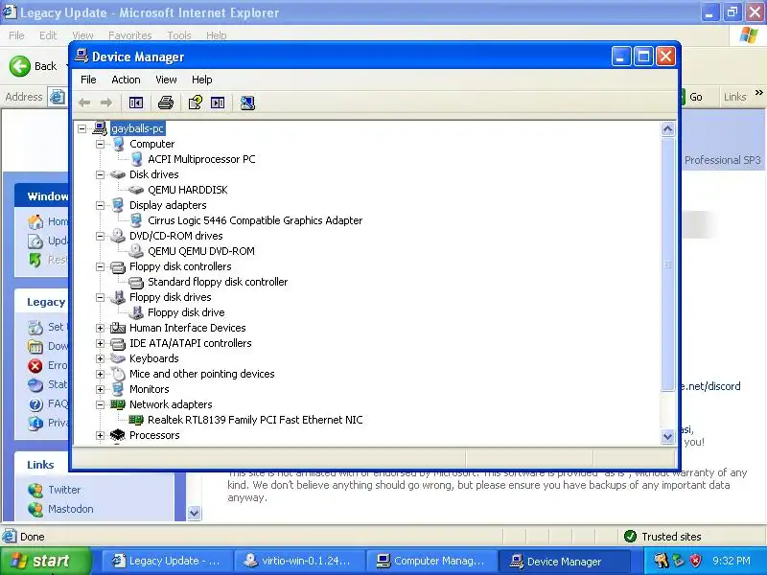
Task: Click the Forward arrow in Device Manager toolbar
Action: coord(106,103)
